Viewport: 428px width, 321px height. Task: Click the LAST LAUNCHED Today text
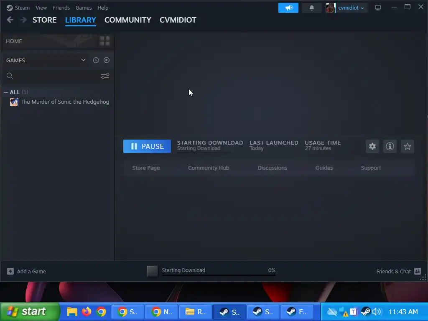click(257, 148)
